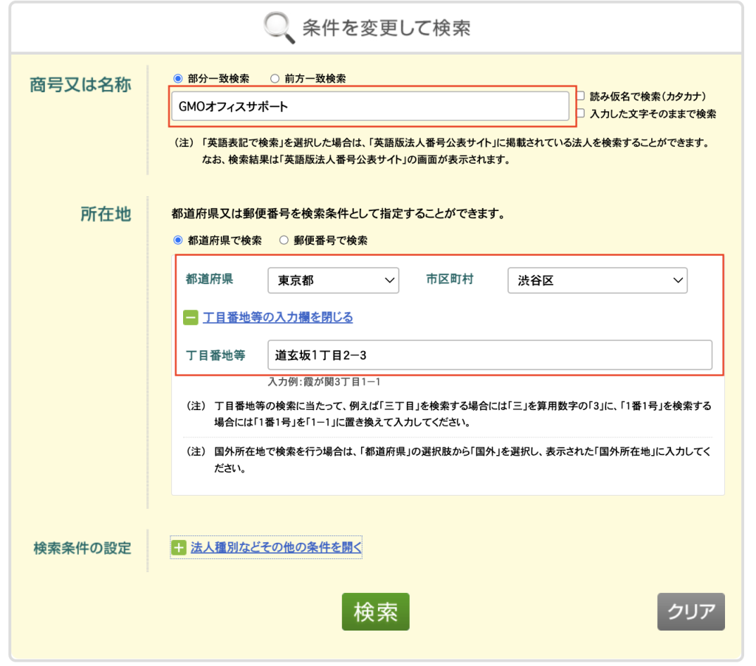
Task: Click the green minus collapse icon
Action: coord(190,317)
